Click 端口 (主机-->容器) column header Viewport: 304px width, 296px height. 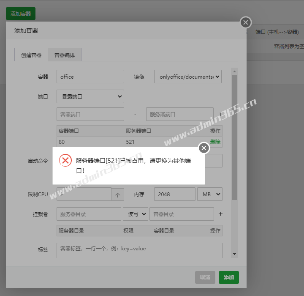click(x=277, y=32)
